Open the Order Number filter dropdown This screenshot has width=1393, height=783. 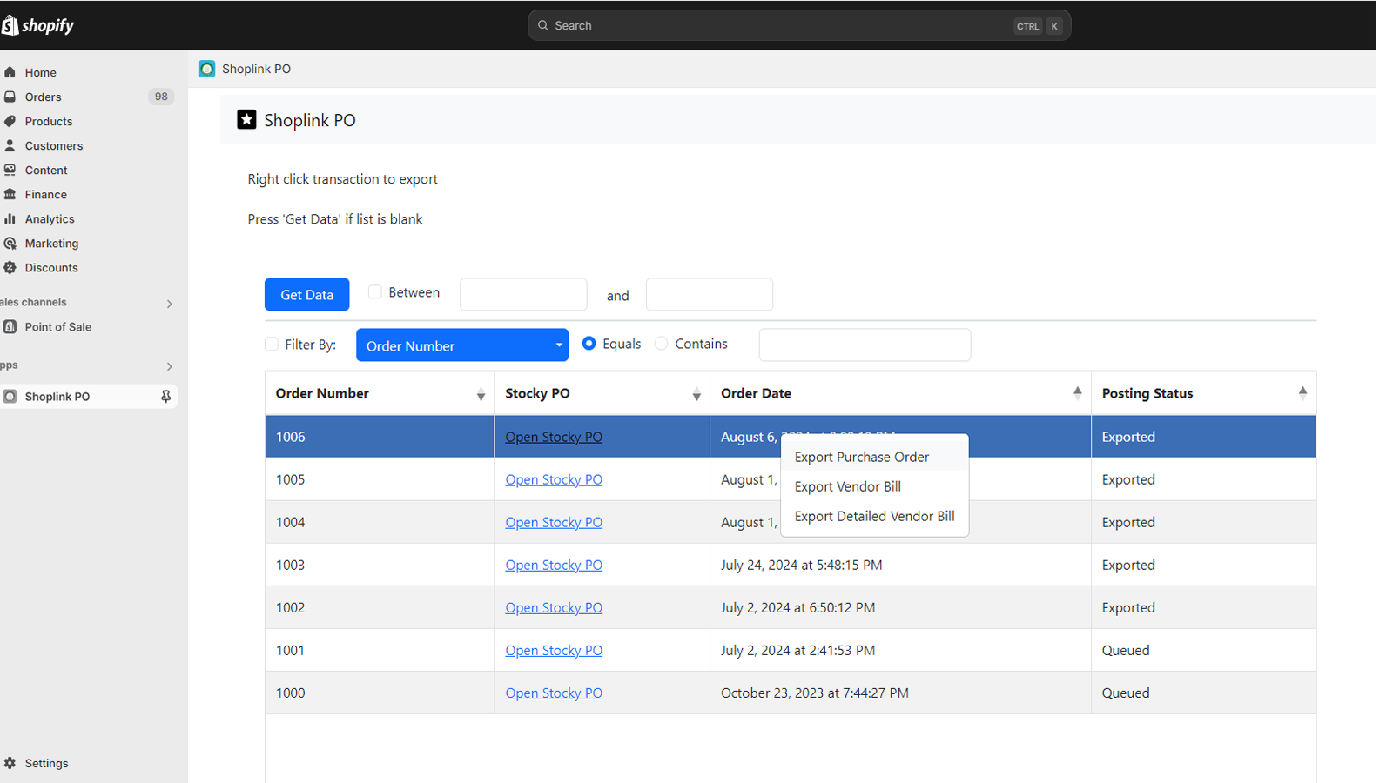(x=461, y=345)
